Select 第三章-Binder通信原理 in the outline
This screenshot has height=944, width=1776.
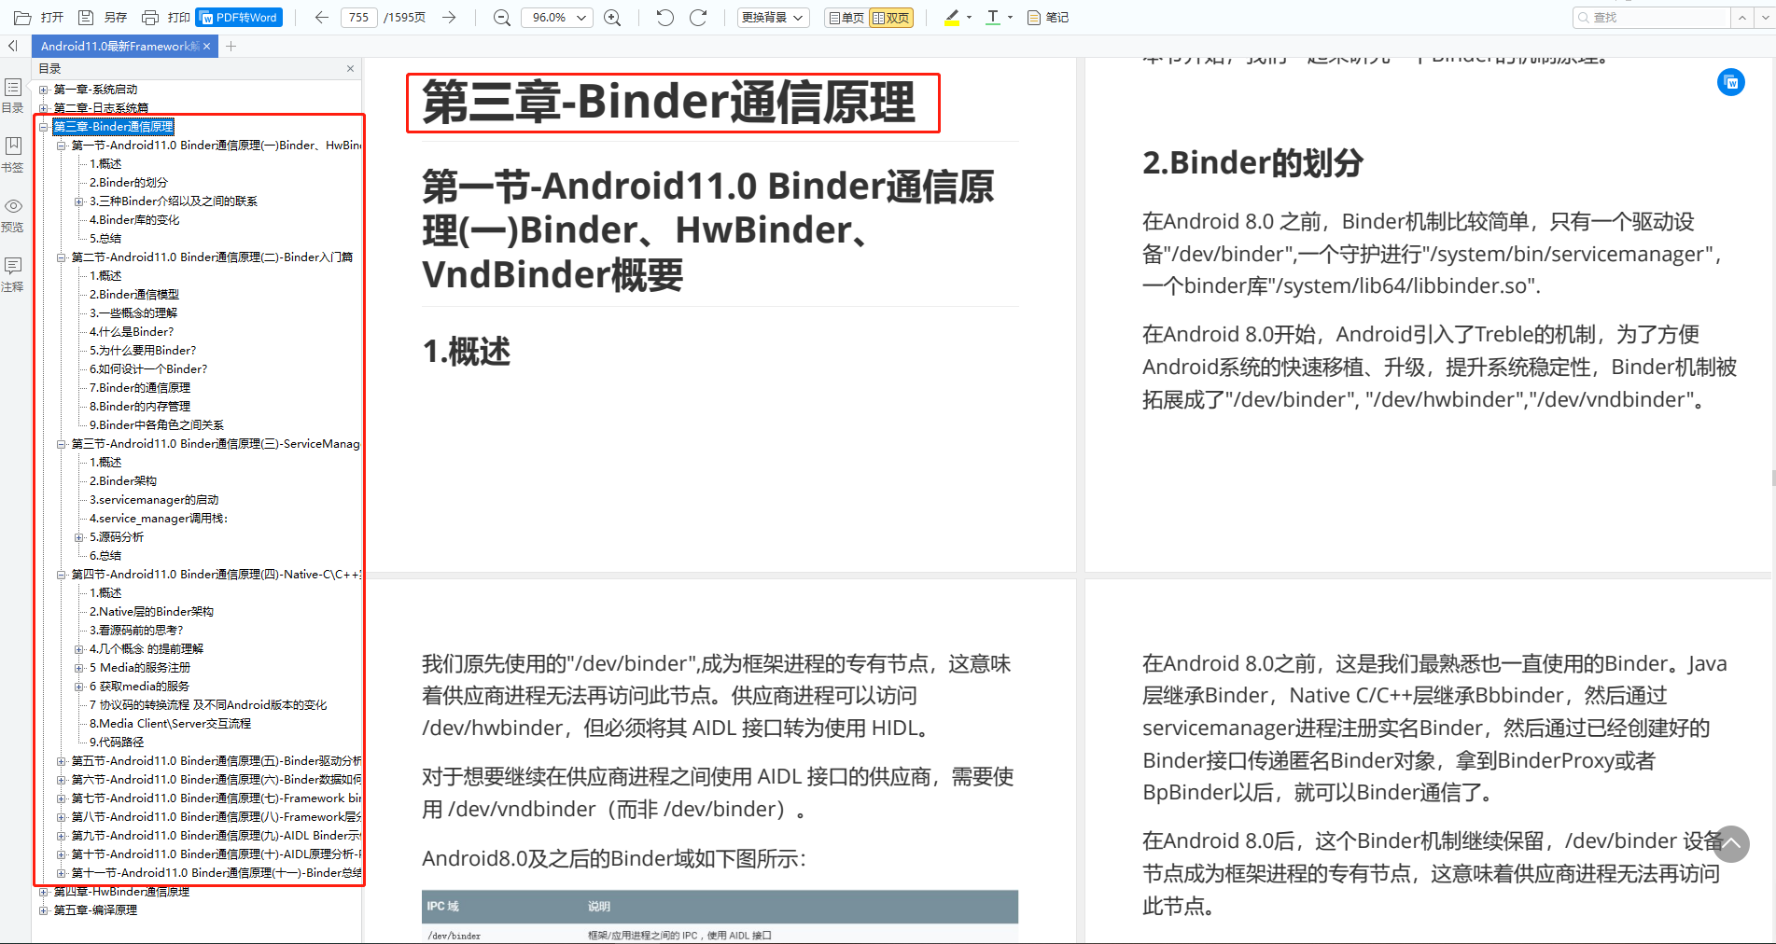click(113, 127)
